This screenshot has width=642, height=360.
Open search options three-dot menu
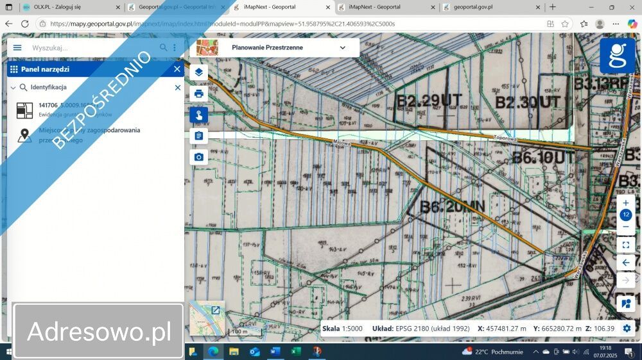click(x=175, y=47)
